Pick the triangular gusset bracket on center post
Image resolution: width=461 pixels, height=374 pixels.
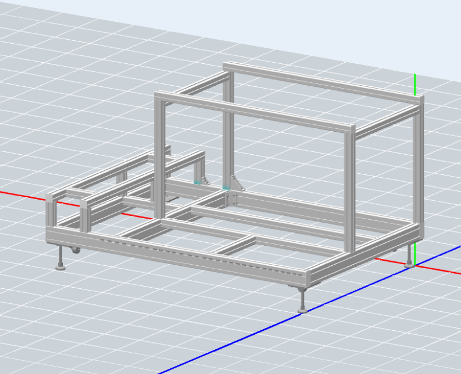coord(237,182)
